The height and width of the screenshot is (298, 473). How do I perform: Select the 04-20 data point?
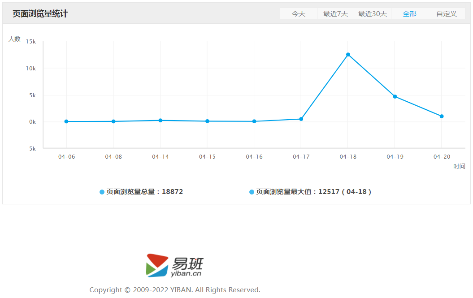442,116
